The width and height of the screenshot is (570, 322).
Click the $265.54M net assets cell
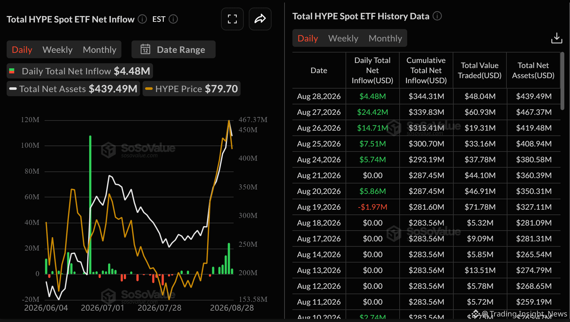(534, 254)
